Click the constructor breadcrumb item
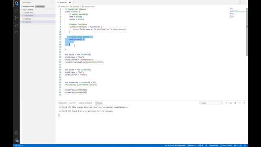 [89, 7]
